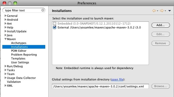
Task: Open Problem Reporting preferences
Action: point(24,55)
